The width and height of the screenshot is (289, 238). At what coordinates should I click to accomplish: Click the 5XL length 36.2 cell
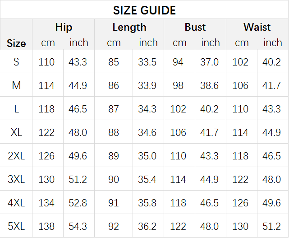click(x=147, y=226)
